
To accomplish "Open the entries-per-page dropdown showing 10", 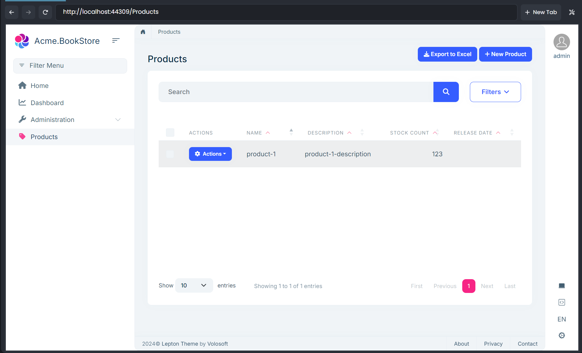I will [x=194, y=285].
